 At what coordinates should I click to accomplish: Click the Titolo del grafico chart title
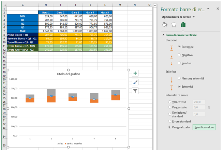(69, 74)
